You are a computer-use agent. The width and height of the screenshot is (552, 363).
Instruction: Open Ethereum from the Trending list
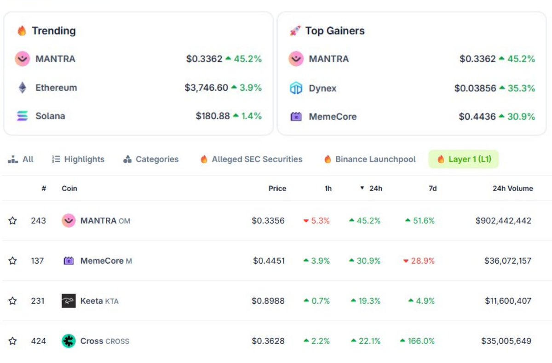click(x=56, y=87)
